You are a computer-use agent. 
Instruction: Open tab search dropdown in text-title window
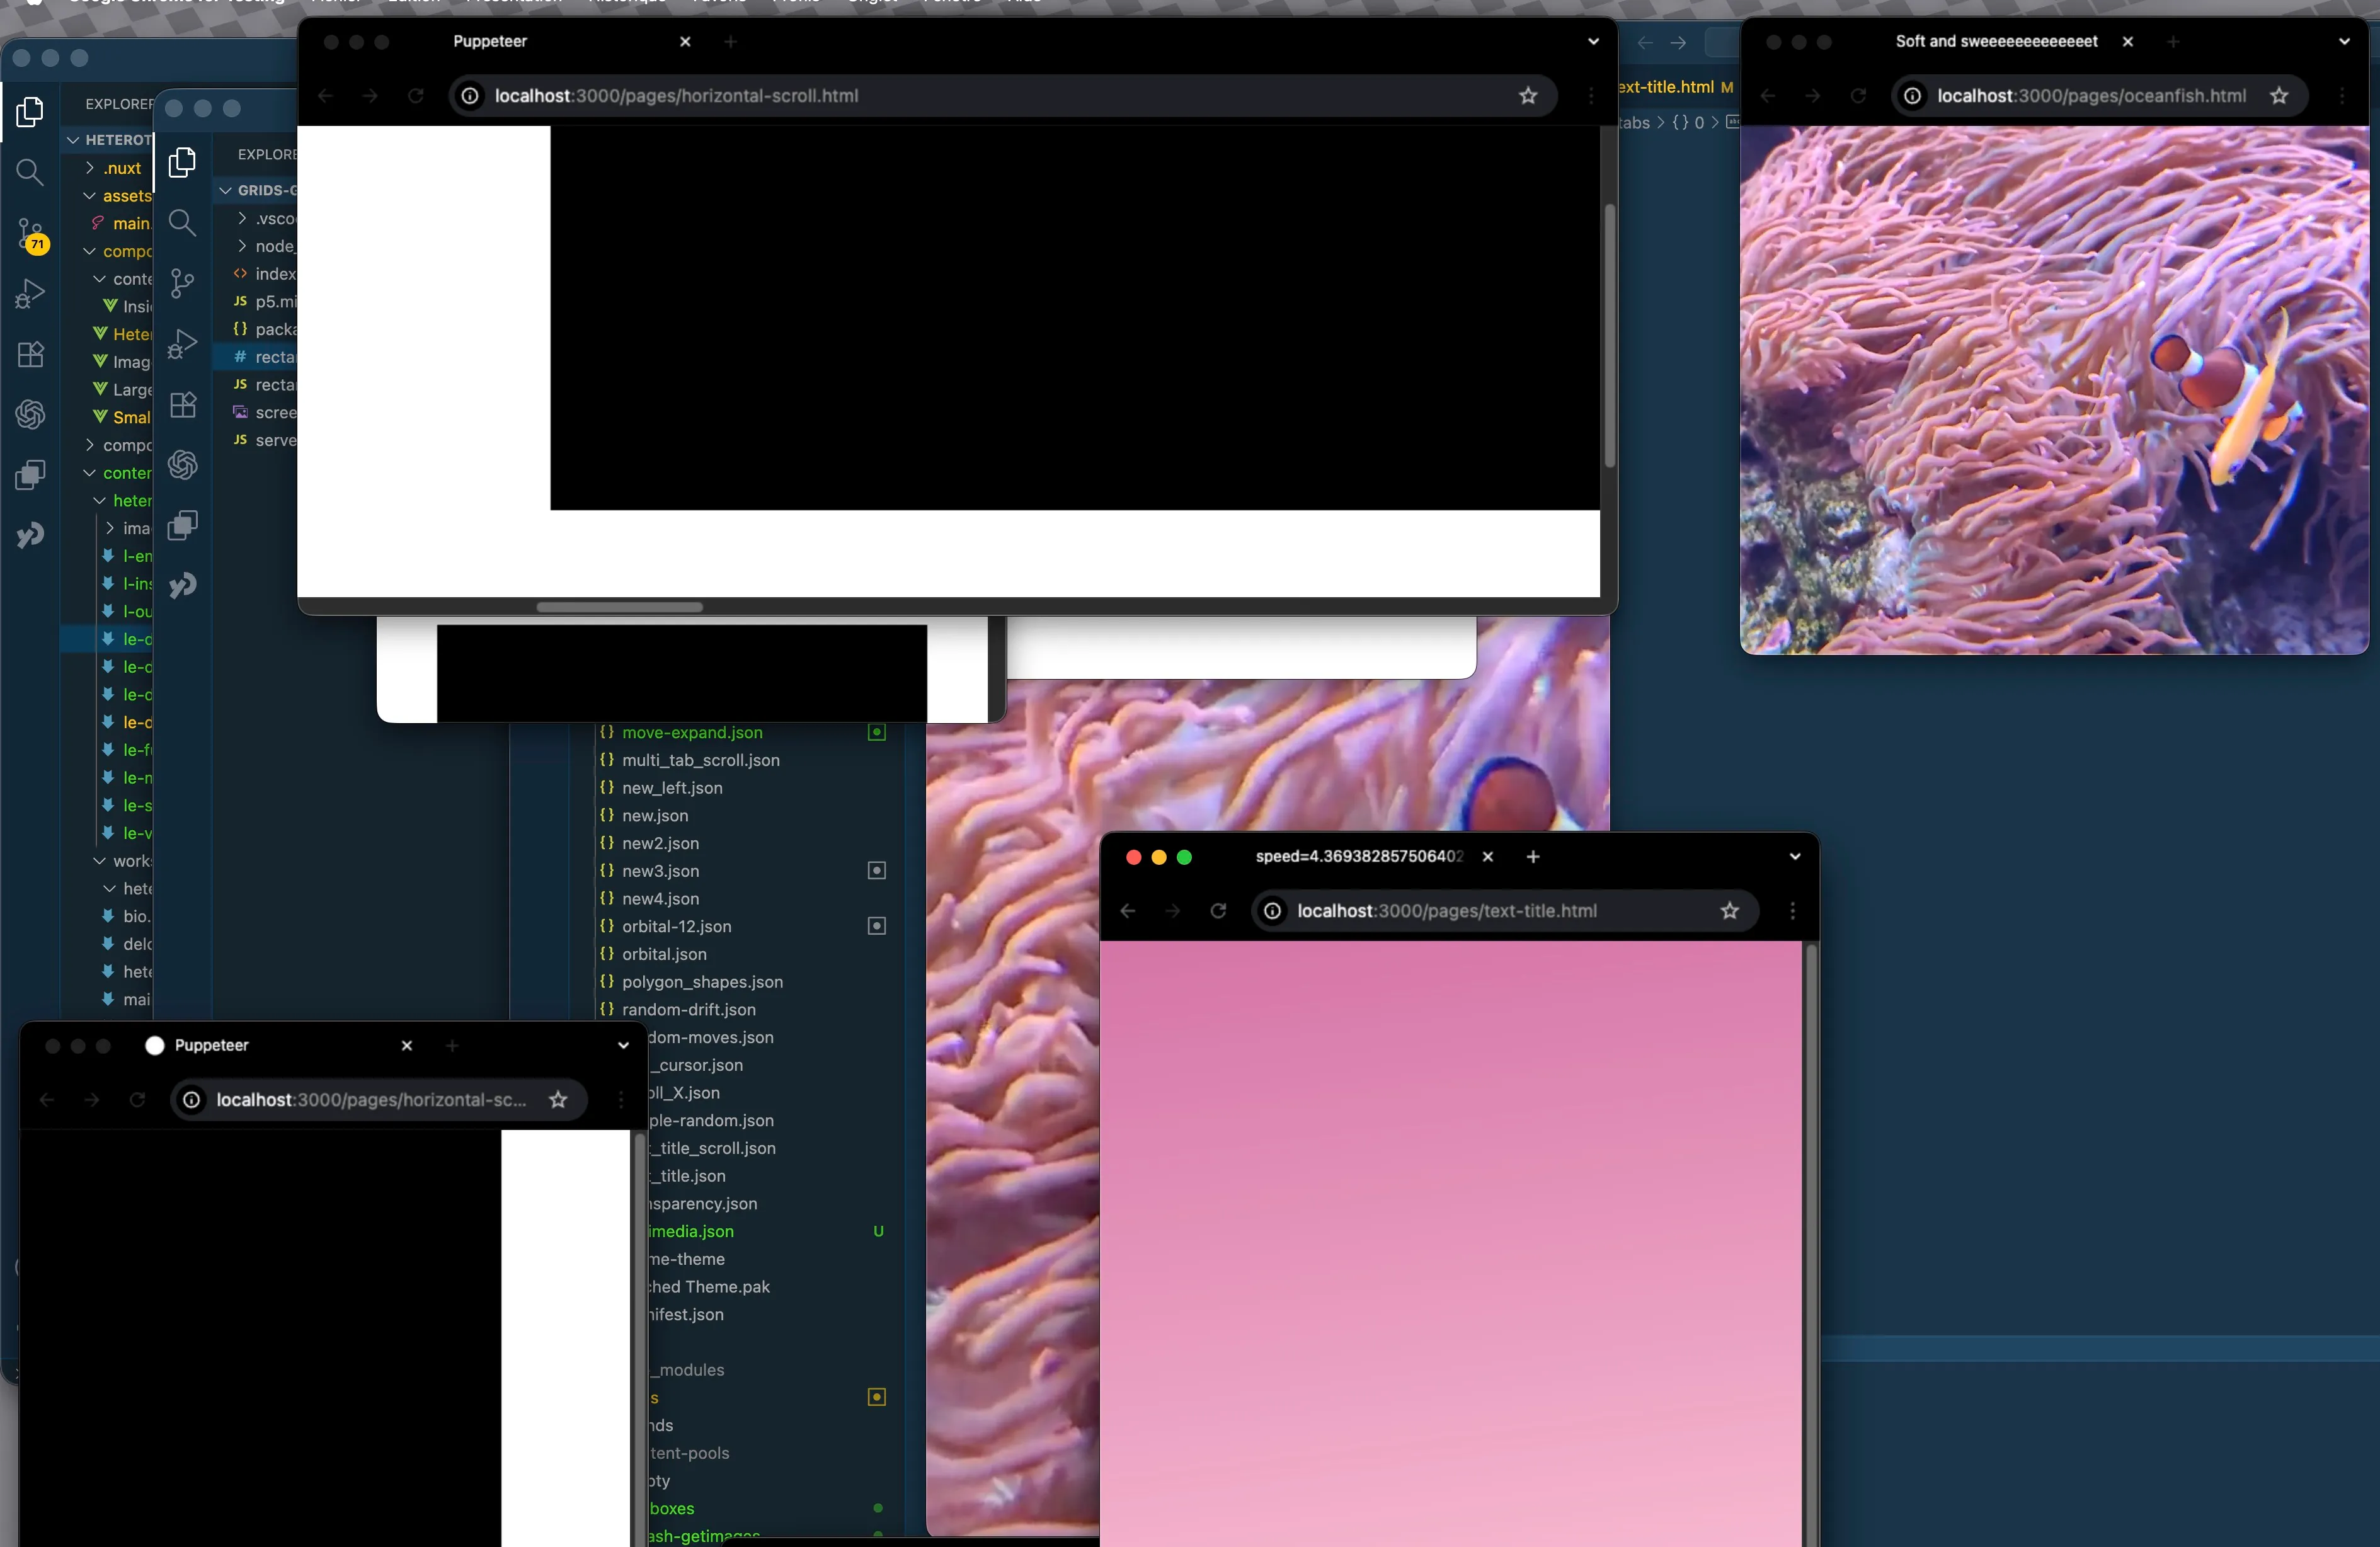[1795, 857]
